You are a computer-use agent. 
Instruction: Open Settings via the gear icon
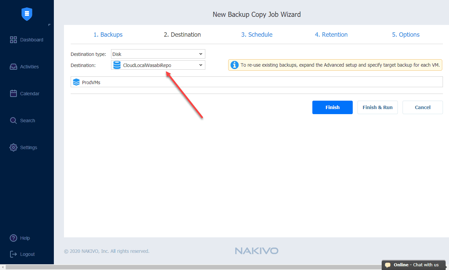click(13, 147)
